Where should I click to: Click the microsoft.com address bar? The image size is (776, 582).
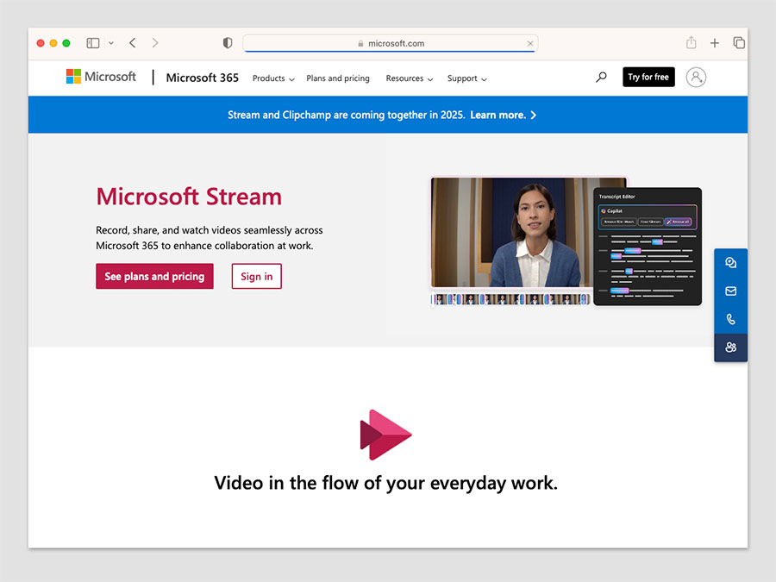(x=391, y=44)
